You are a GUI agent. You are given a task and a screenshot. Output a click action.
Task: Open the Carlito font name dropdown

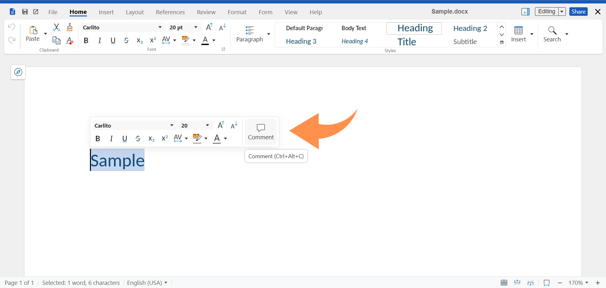pyautogui.click(x=160, y=27)
